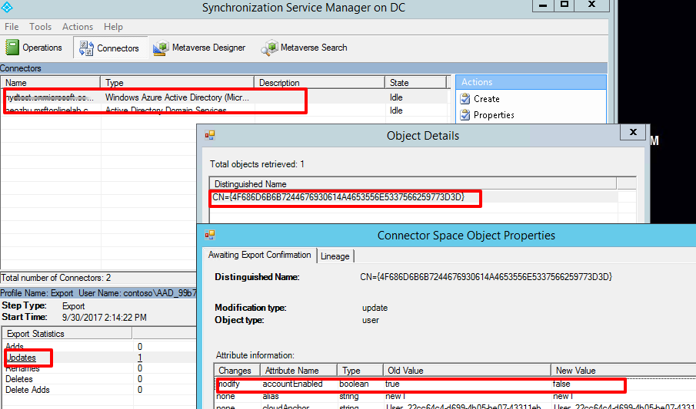The height and width of the screenshot is (409, 696).
Task: Select the CN distinguished name row in Object Details
Action: coord(414,197)
